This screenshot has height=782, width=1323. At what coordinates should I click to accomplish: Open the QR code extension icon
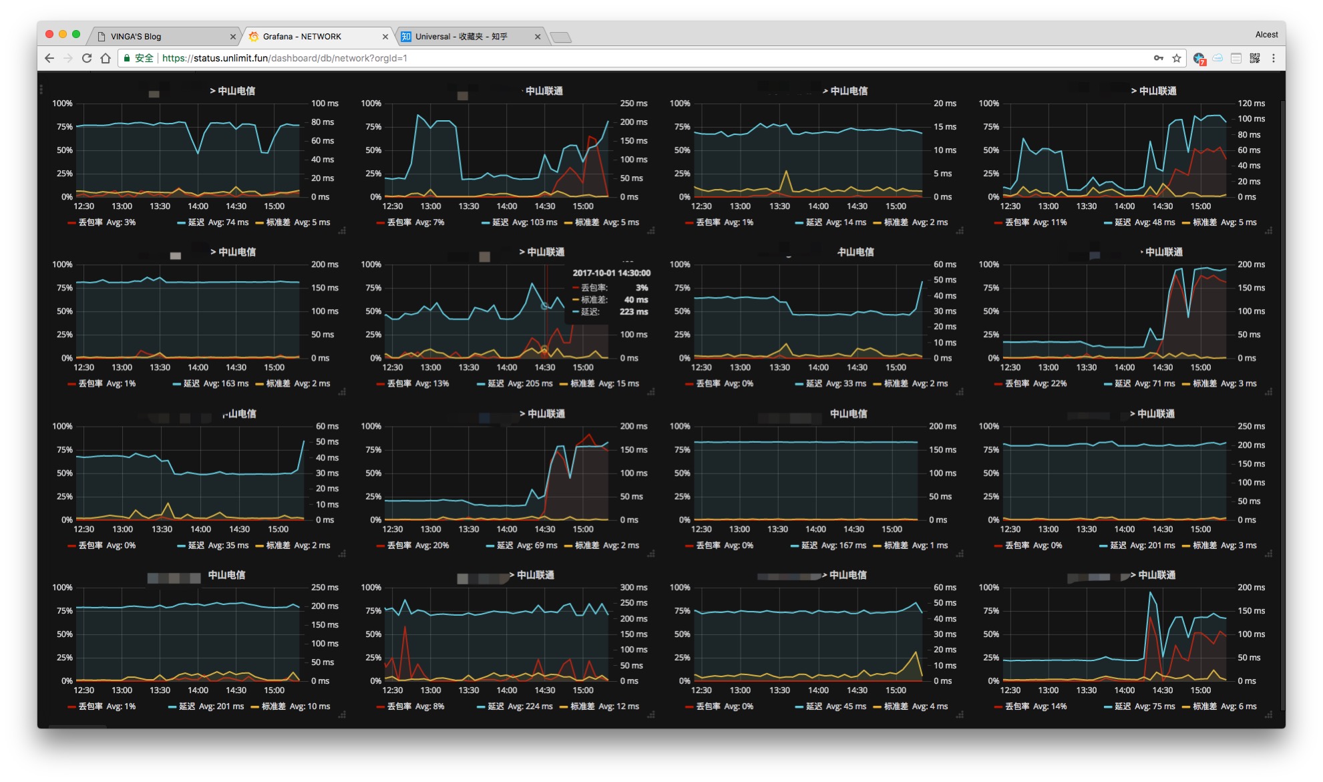(x=1255, y=58)
